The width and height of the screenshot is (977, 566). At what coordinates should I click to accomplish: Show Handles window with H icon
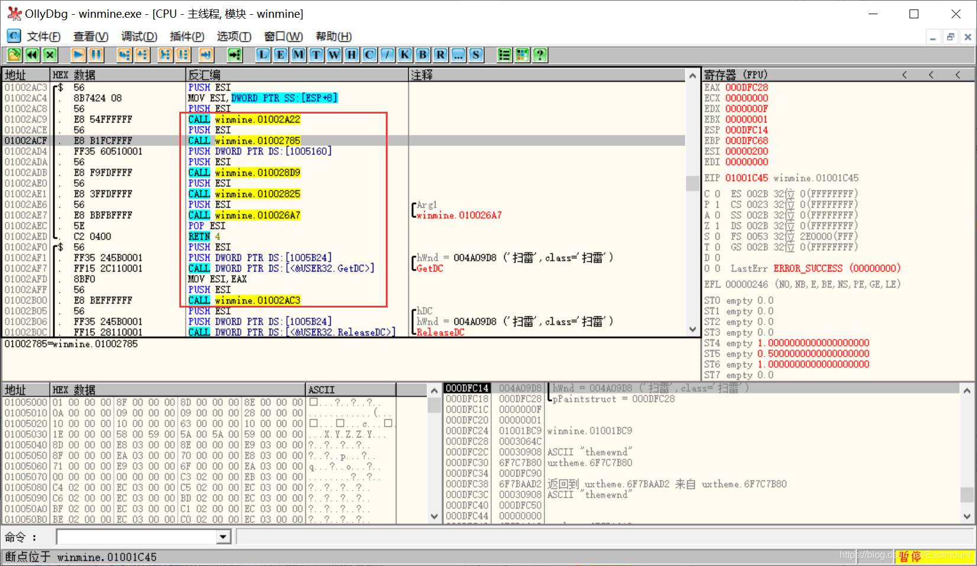[352, 55]
